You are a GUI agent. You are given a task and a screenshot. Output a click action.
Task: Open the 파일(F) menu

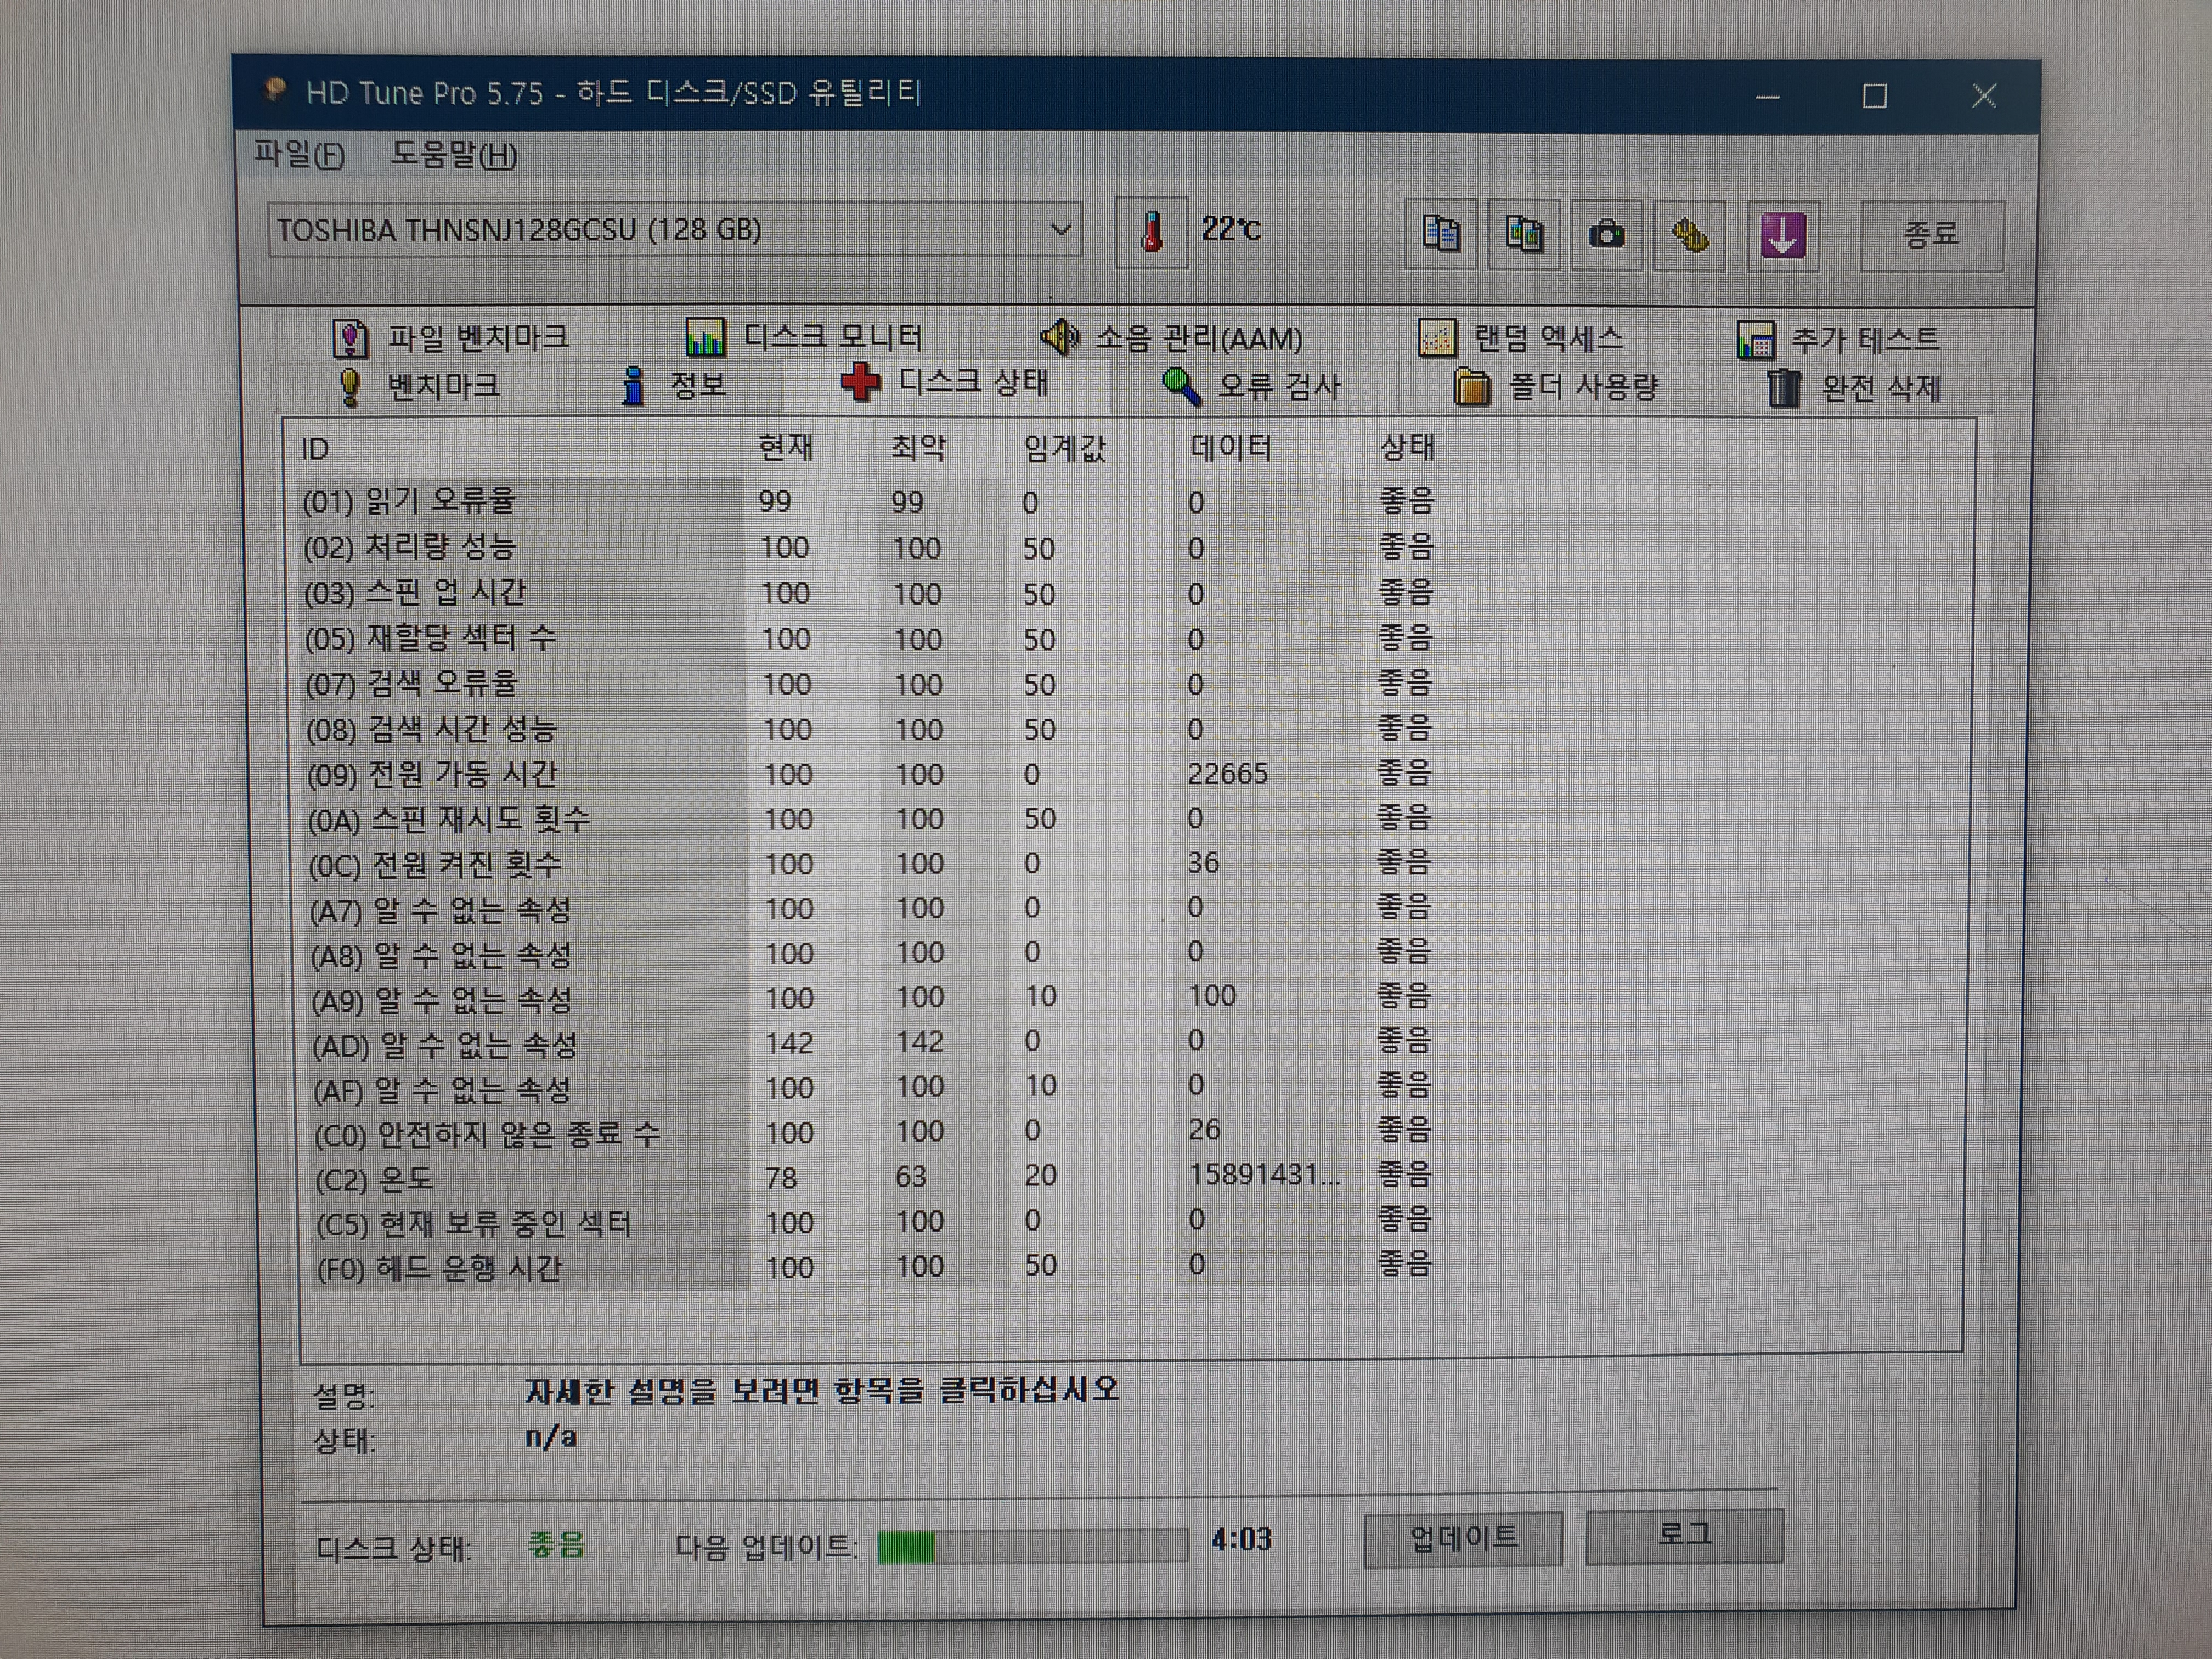(x=299, y=155)
